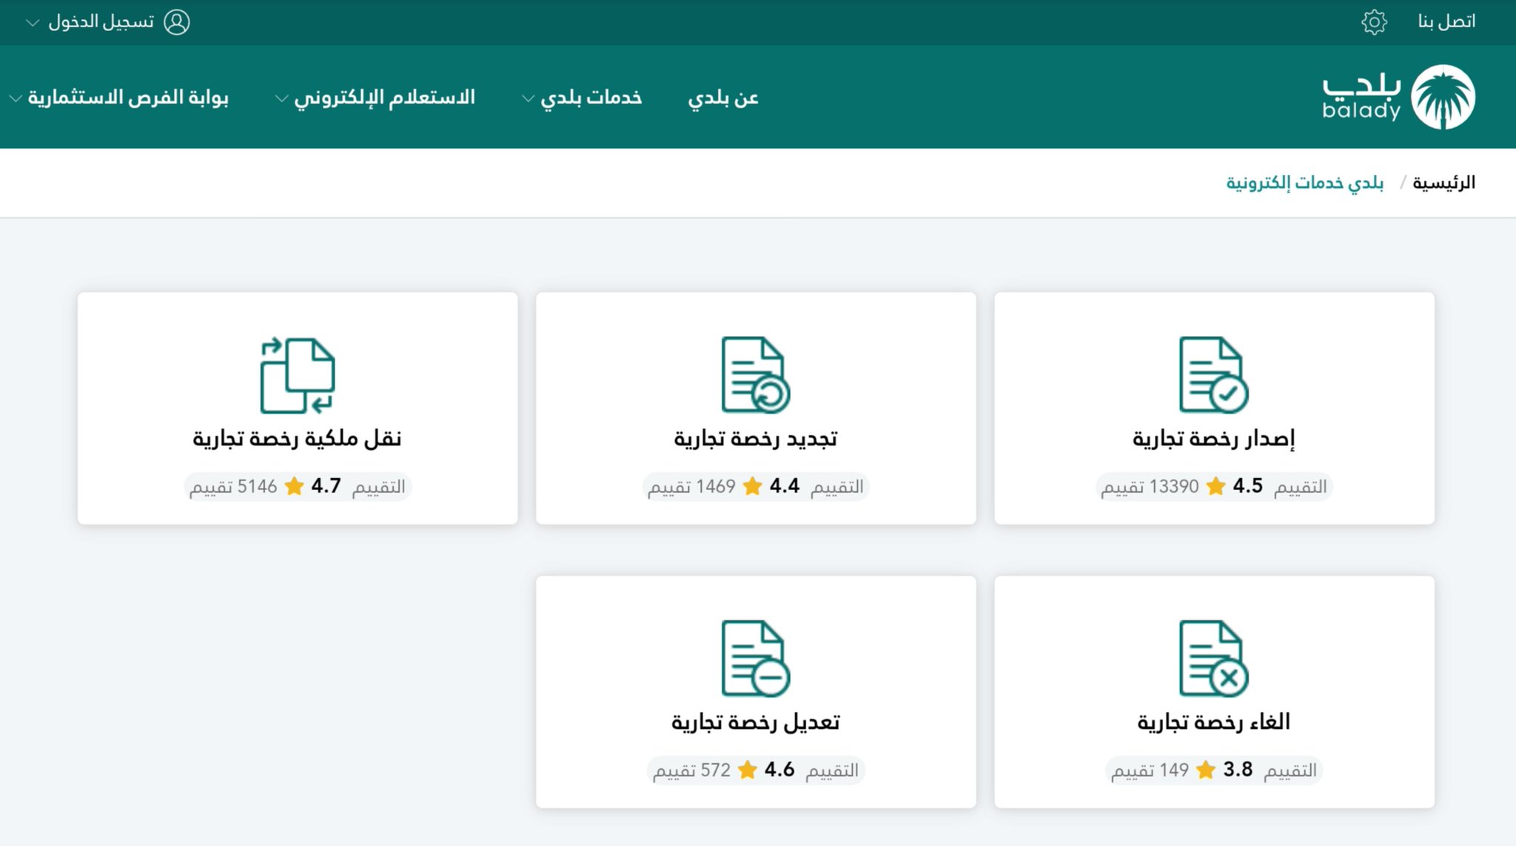Open the إصدار رخصة تجارية service title
Screen dimensions: 1516x846
(1213, 439)
